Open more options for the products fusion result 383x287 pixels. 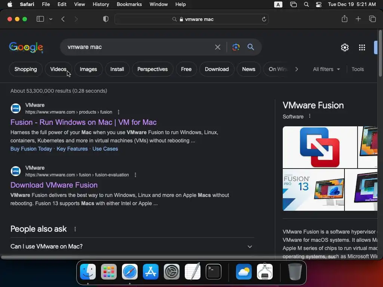[119, 112]
